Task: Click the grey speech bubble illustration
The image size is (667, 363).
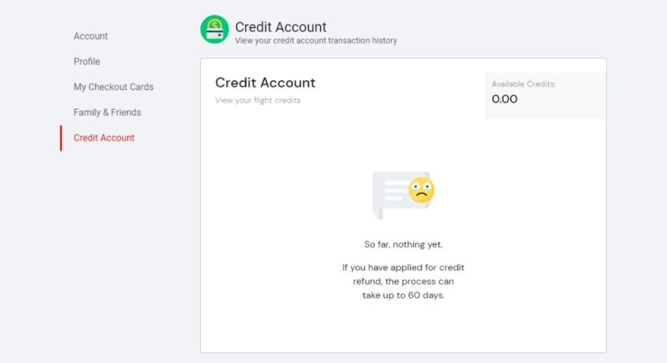Action: (x=389, y=194)
